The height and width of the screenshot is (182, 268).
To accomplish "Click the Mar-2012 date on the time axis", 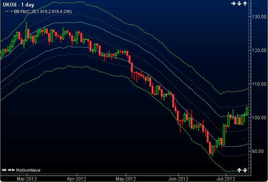I will pos(27,179).
